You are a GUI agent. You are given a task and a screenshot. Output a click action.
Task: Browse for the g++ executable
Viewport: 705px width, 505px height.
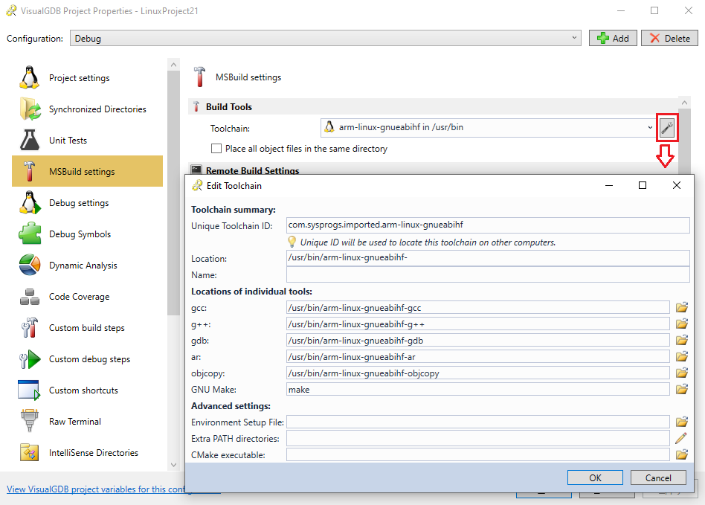coord(682,324)
